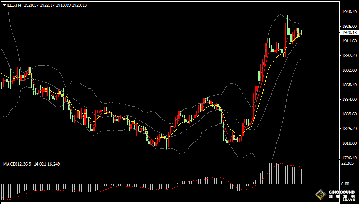Click the OHLC values 1920.57 1922.17 1918.09
Viewport: 359px width, 204px height.
tap(47, 5)
